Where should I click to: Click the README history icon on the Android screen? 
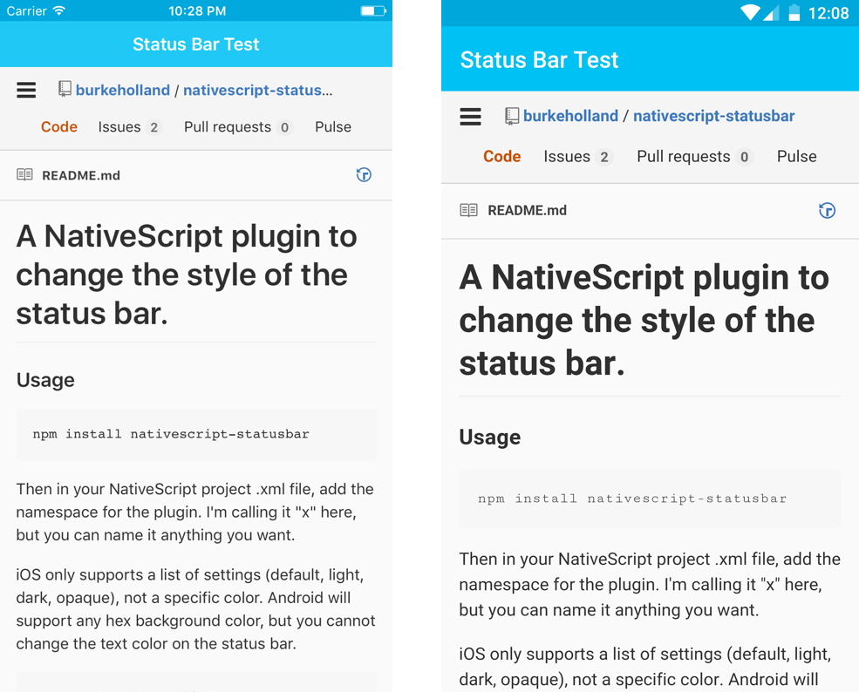click(827, 210)
